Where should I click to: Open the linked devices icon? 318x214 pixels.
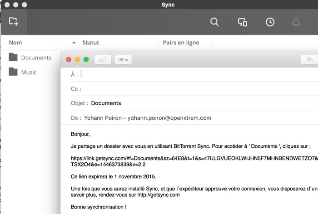[242, 22]
